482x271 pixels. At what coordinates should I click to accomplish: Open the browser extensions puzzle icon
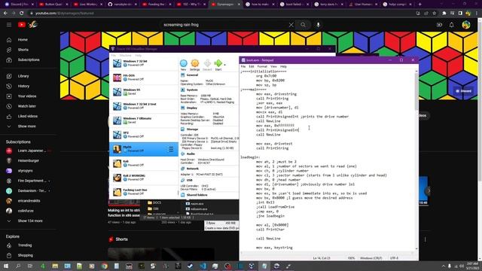tap(444, 14)
